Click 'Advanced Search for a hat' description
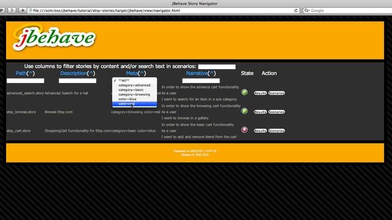The height and width of the screenshot is (220, 392). (66, 93)
